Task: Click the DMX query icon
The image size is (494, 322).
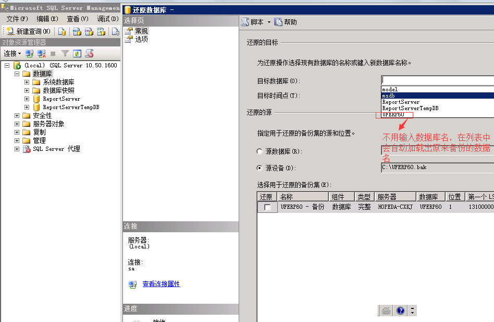Action: click(x=89, y=31)
